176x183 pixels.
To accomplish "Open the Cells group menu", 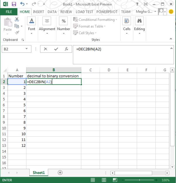I will click(x=127, y=26).
